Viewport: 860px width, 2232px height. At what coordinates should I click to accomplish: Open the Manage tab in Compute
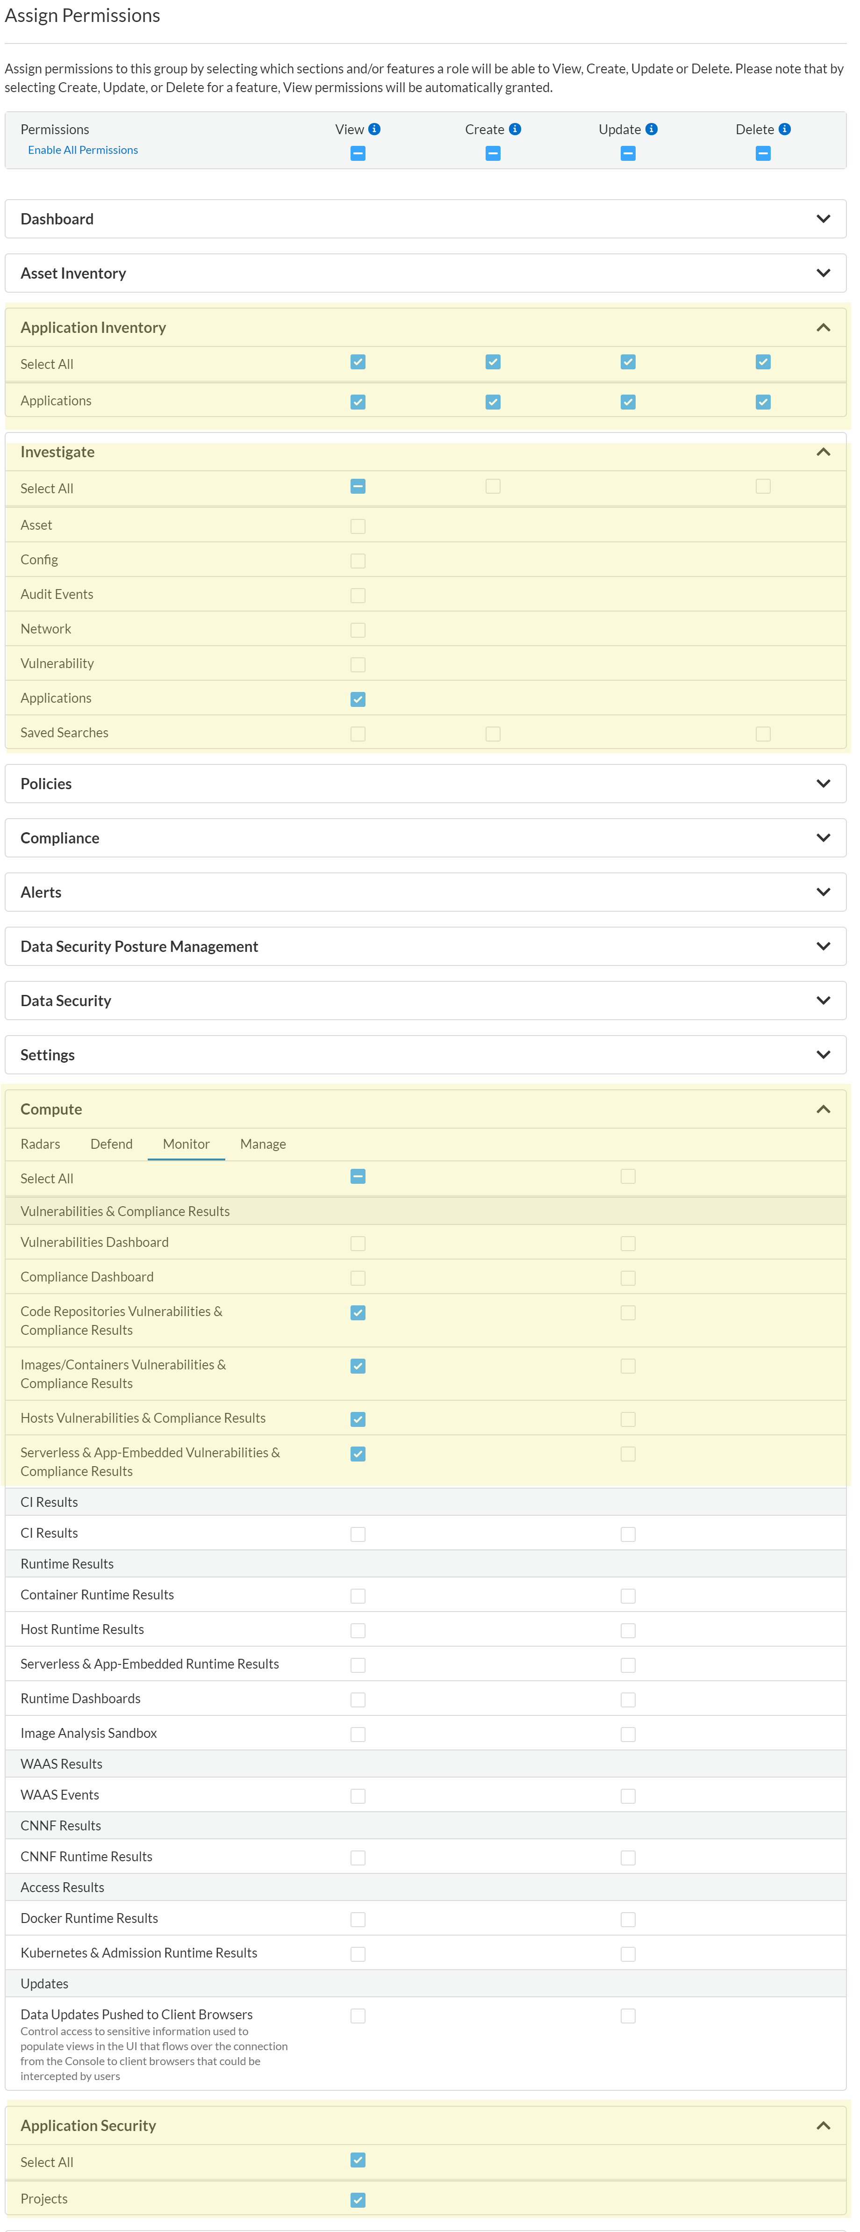tap(263, 1144)
